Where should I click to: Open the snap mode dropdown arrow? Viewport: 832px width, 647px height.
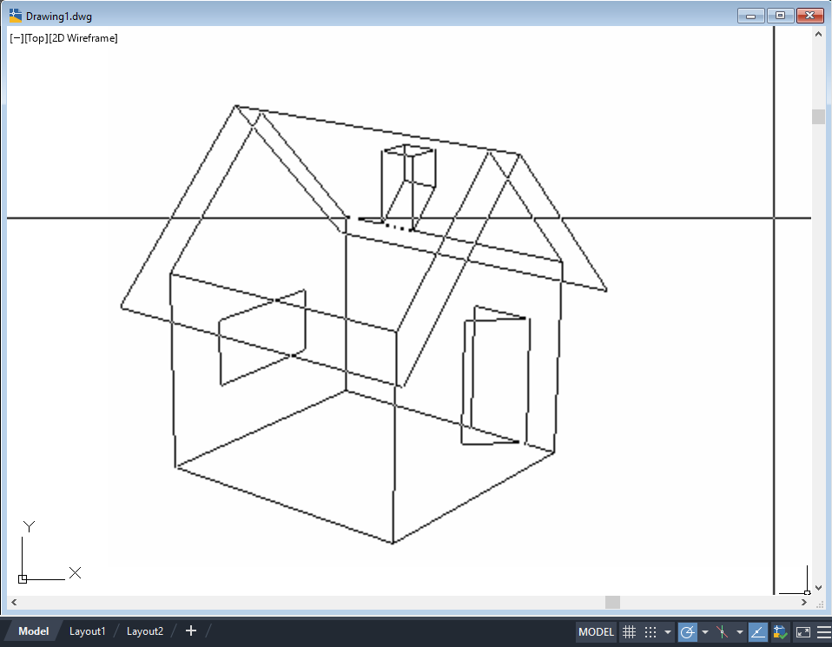(x=668, y=632)
